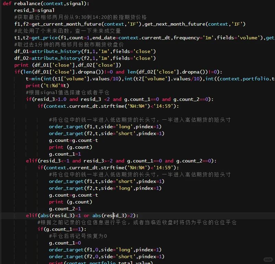Click the comment '#根据signal值选择建仓或者平仓'

pos(68,92)
